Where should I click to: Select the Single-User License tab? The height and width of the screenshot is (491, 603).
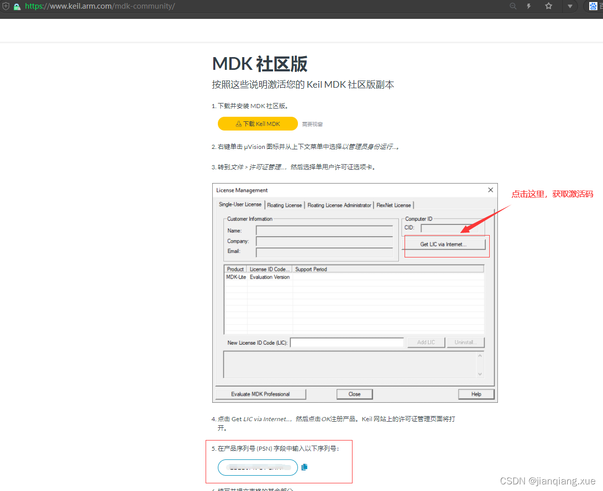(239, 204)
